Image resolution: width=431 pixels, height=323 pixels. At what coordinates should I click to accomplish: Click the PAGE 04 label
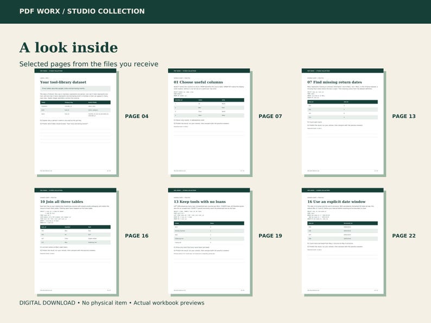(x=137, y=117)
